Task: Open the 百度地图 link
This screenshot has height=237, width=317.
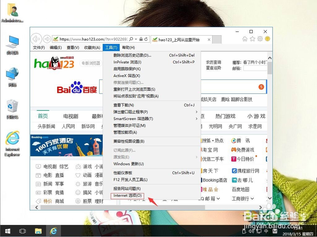Action: [241, 189]
